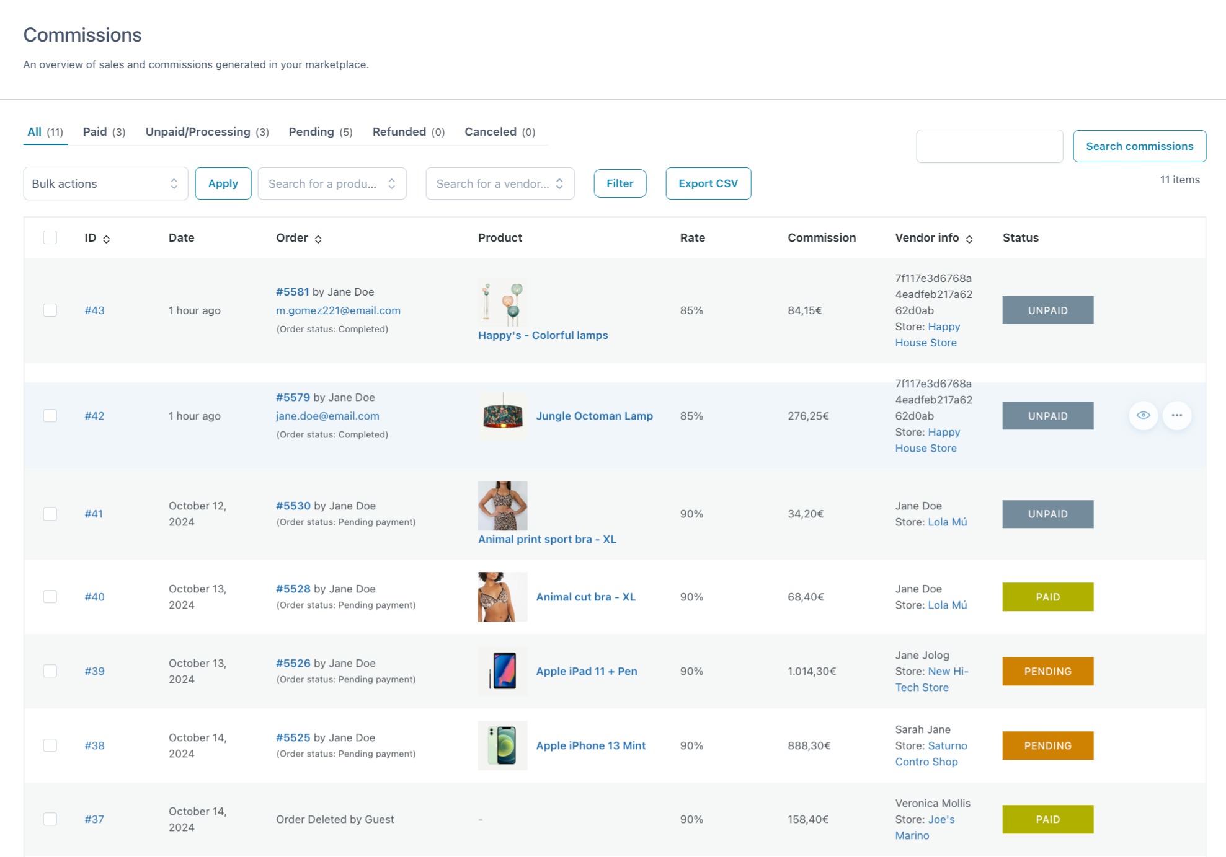This screenshot has height=857, width=1226.
Task: Open the Bulk actions dropdown
Action: click(105, 183)
